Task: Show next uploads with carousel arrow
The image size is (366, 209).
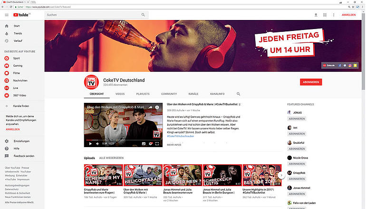Action: (x=281, y=175)
